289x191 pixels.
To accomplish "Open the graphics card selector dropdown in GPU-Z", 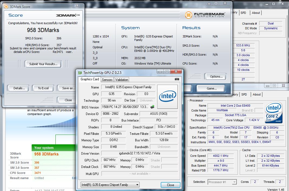I will (x=110, y=184).
